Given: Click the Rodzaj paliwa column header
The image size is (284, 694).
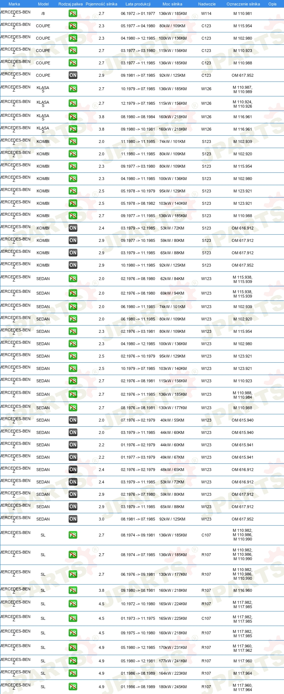Looking at the screenshot, I should coord(70,4).
